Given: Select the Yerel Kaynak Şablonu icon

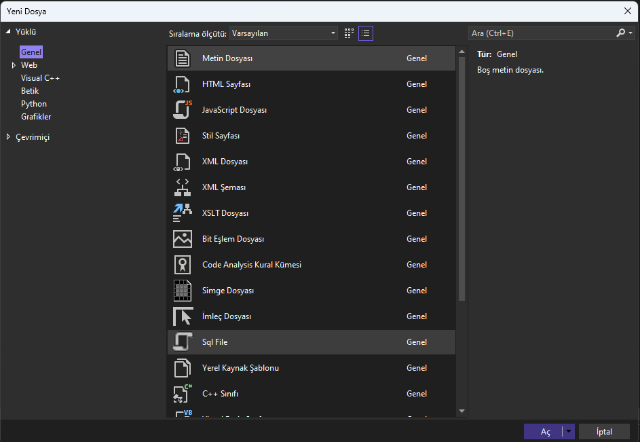Looking at the screenshot, I should pos(182,368).
